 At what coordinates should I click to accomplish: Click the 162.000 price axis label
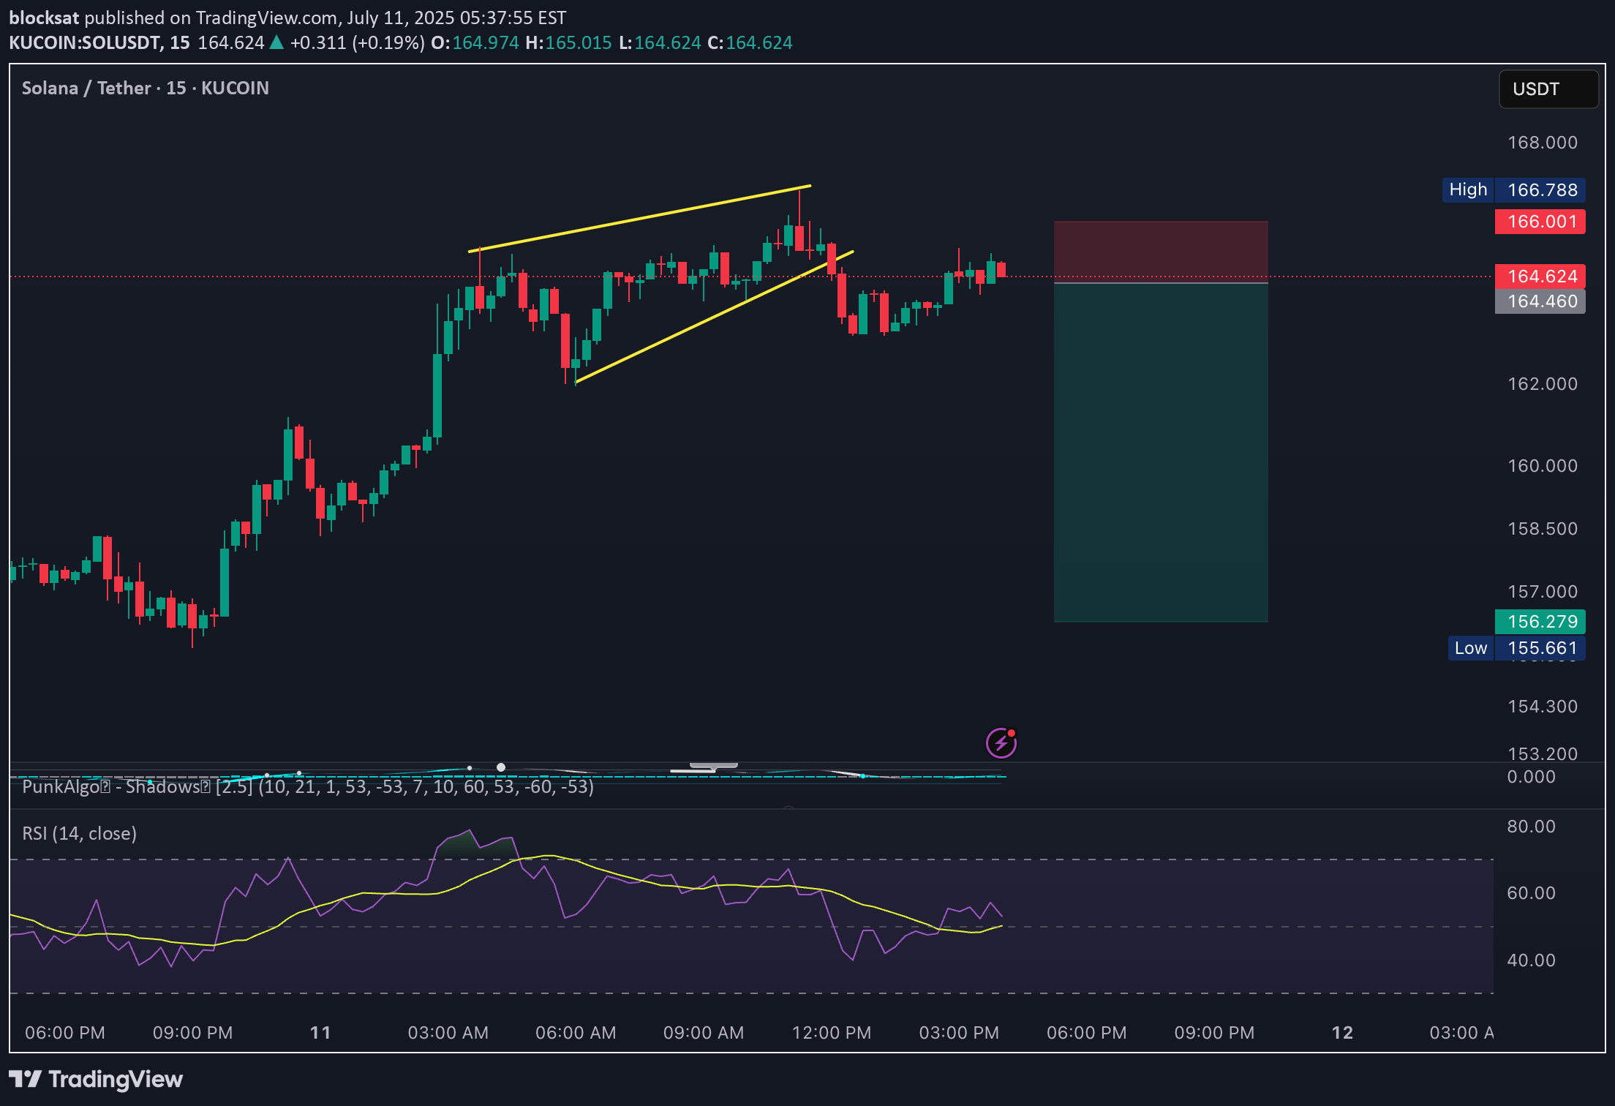point(1542,384)
